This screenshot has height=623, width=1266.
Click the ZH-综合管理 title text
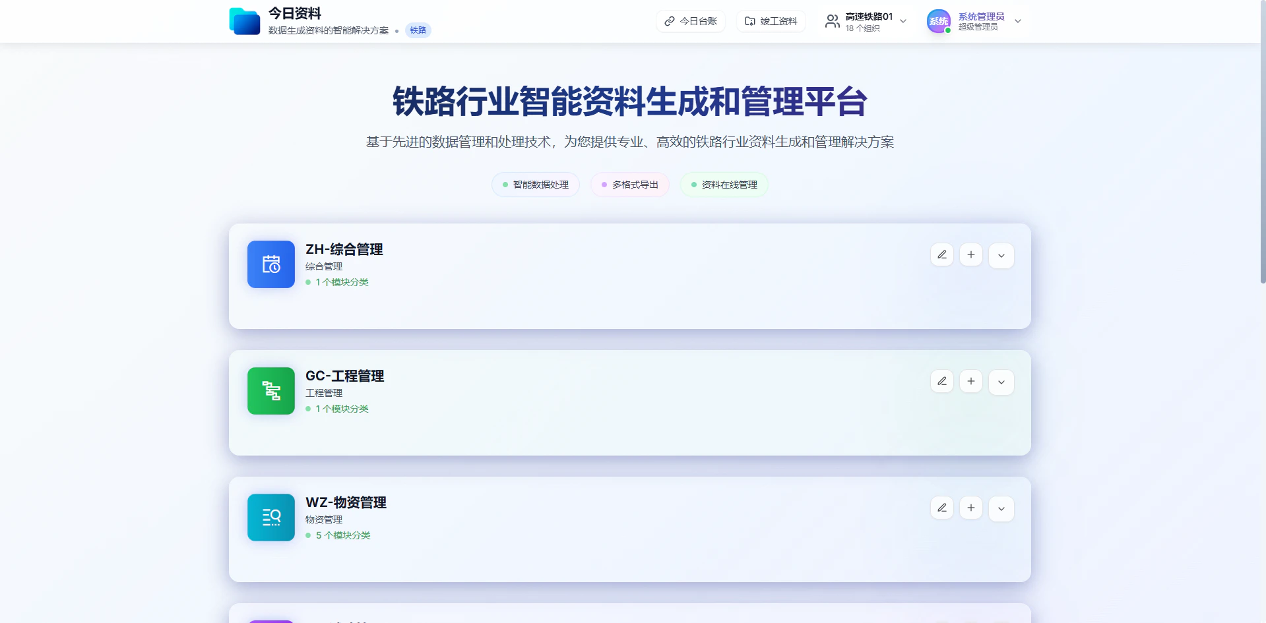[x=344, y=249]
